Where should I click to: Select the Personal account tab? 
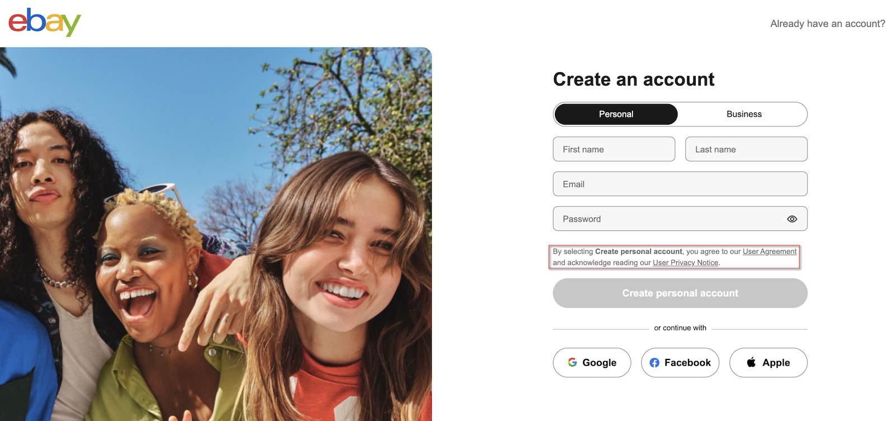(x=616, y=114)
